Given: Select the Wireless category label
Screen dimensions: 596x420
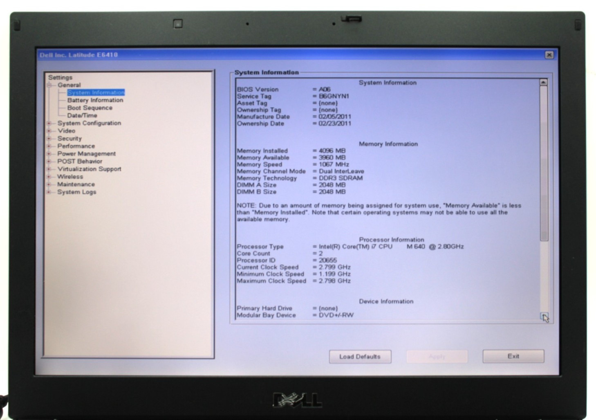Looking at the screenshot, I should (70, 177).
